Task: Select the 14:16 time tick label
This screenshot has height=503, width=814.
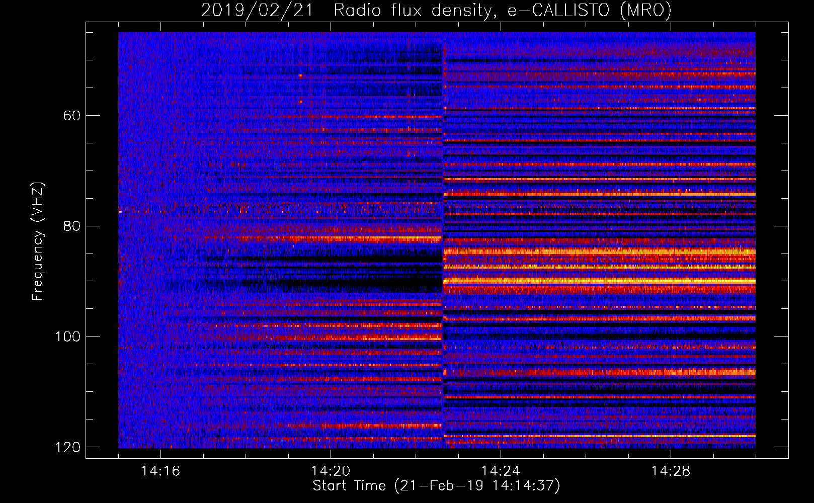Action: 160,471
